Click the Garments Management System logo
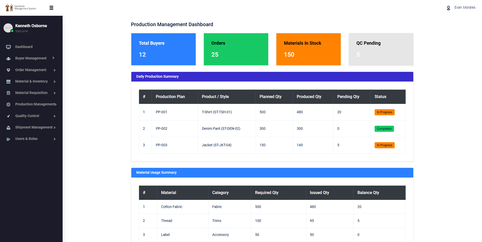This screenshot has height=242, width=482. (x=21, y=8)
